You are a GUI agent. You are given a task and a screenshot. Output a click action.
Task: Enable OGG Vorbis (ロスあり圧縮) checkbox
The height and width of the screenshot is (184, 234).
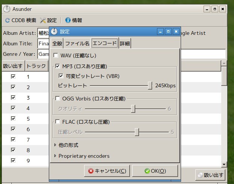tap(57, 99)
